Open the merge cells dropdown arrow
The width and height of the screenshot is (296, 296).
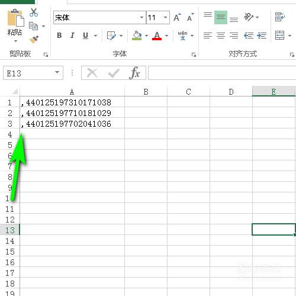(x=289, y=36)
